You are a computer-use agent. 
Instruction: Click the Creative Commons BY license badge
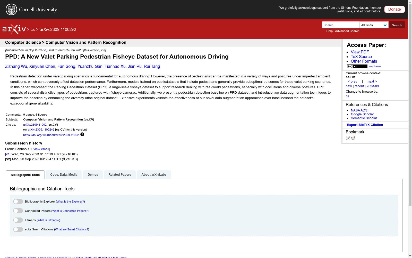pyautogui.click(x=357, y=66)
